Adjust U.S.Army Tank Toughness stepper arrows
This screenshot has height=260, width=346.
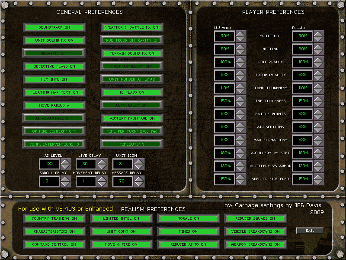tap(241, 88)
